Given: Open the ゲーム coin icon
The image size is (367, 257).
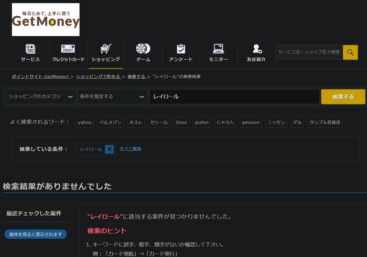Looking at the screenshot, I should [x=143, y=49].
